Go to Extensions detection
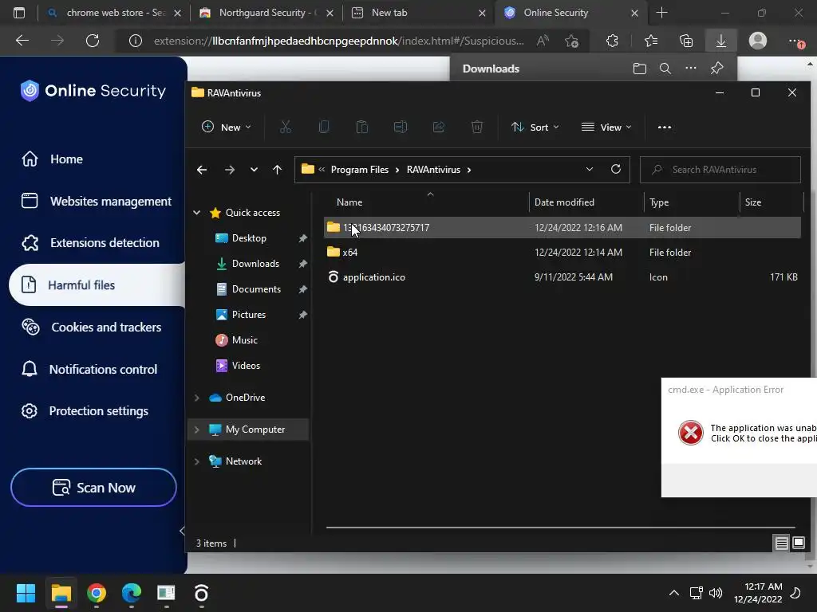 tap(91, 242)
